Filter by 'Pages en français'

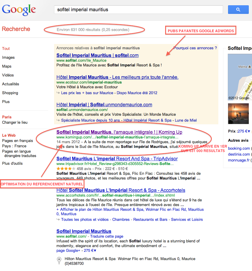click(17, 141)
